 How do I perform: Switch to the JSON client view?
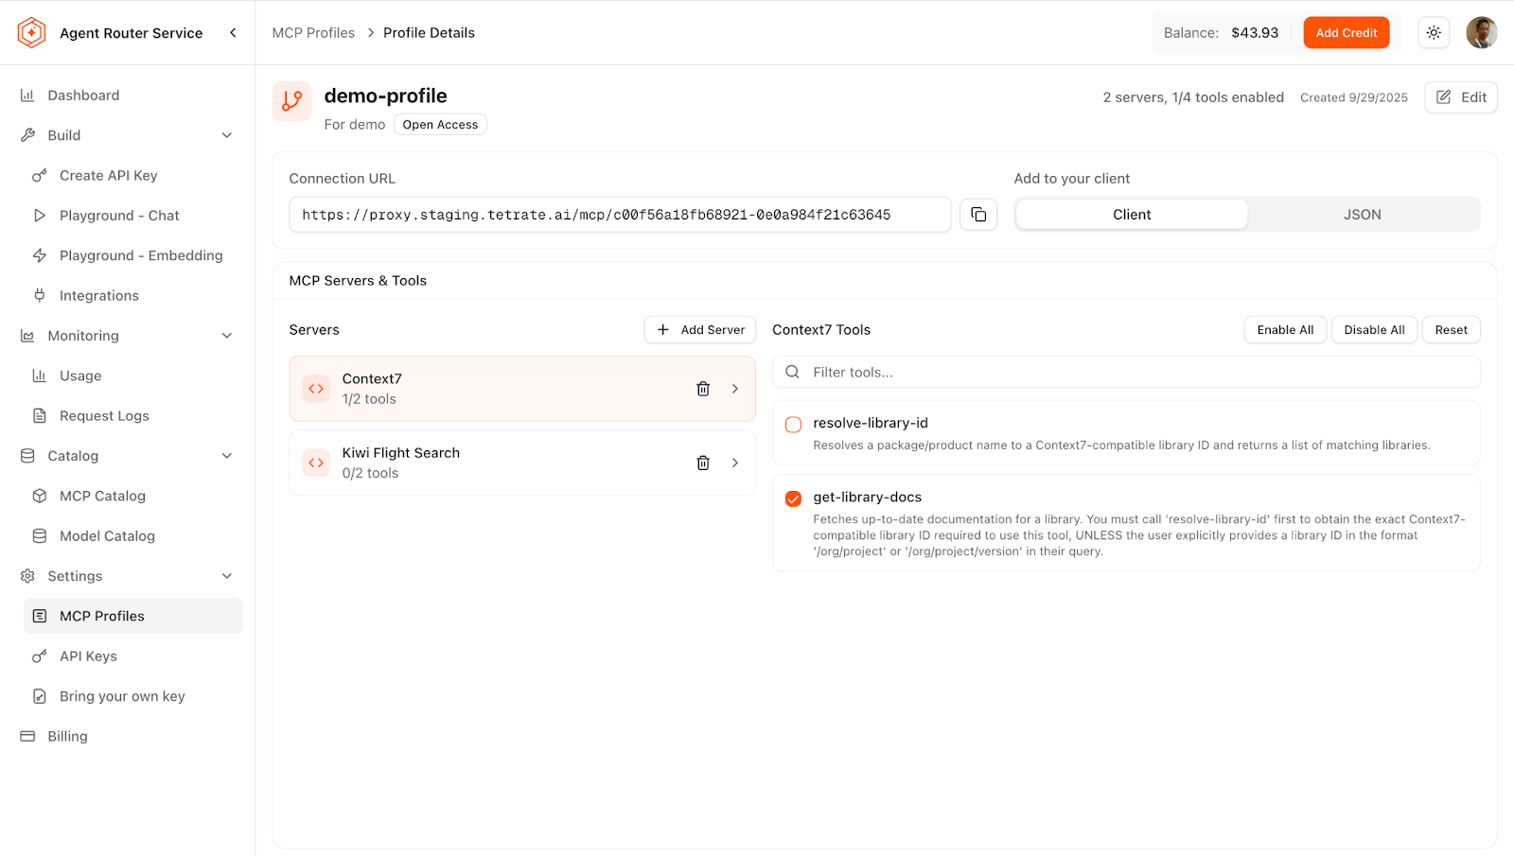pyautogui.click(x=1362, y=215)
